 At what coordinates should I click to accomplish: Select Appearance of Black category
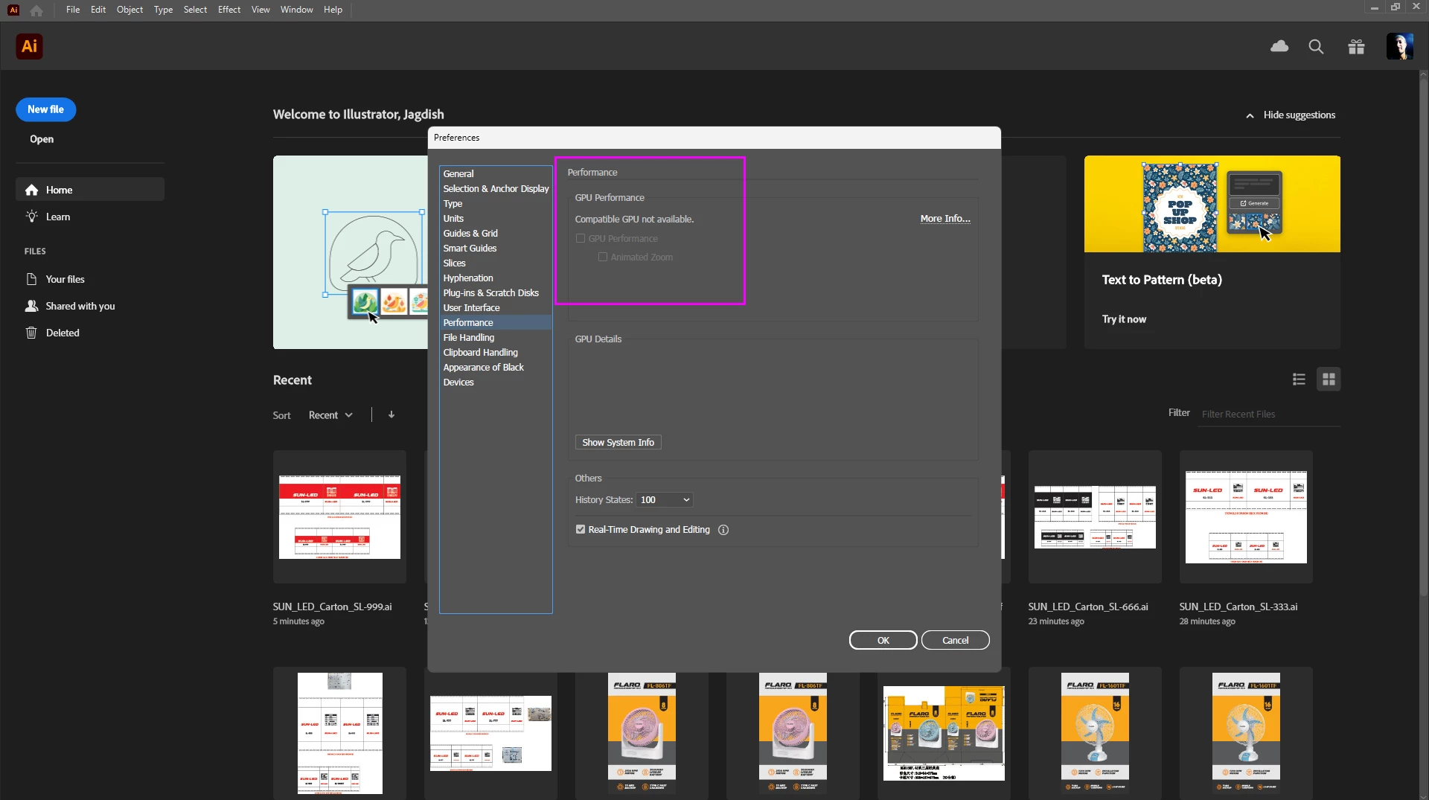click(x=496, y=367)
